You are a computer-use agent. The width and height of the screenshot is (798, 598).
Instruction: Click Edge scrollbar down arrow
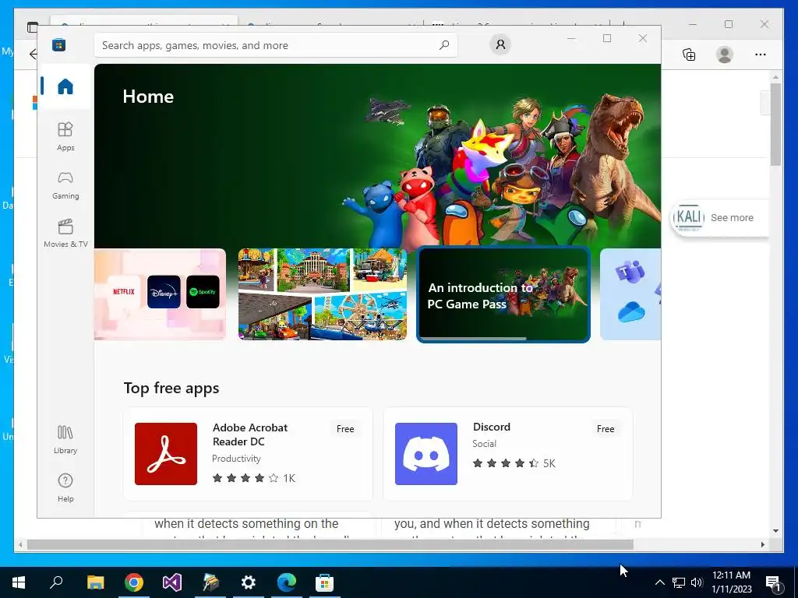pos(775,531)
